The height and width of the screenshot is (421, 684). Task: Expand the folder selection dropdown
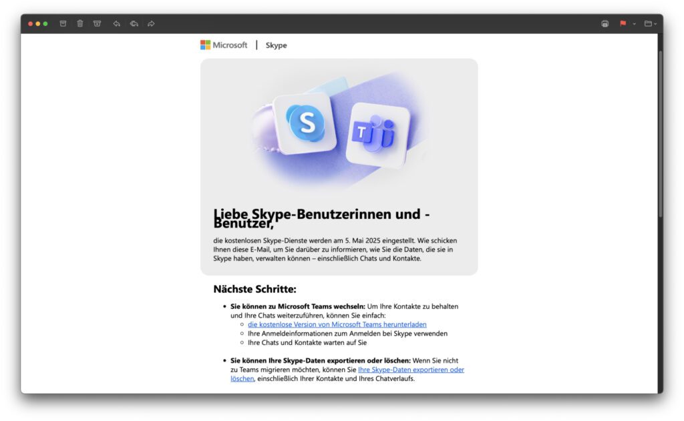[x=655, y=23]
